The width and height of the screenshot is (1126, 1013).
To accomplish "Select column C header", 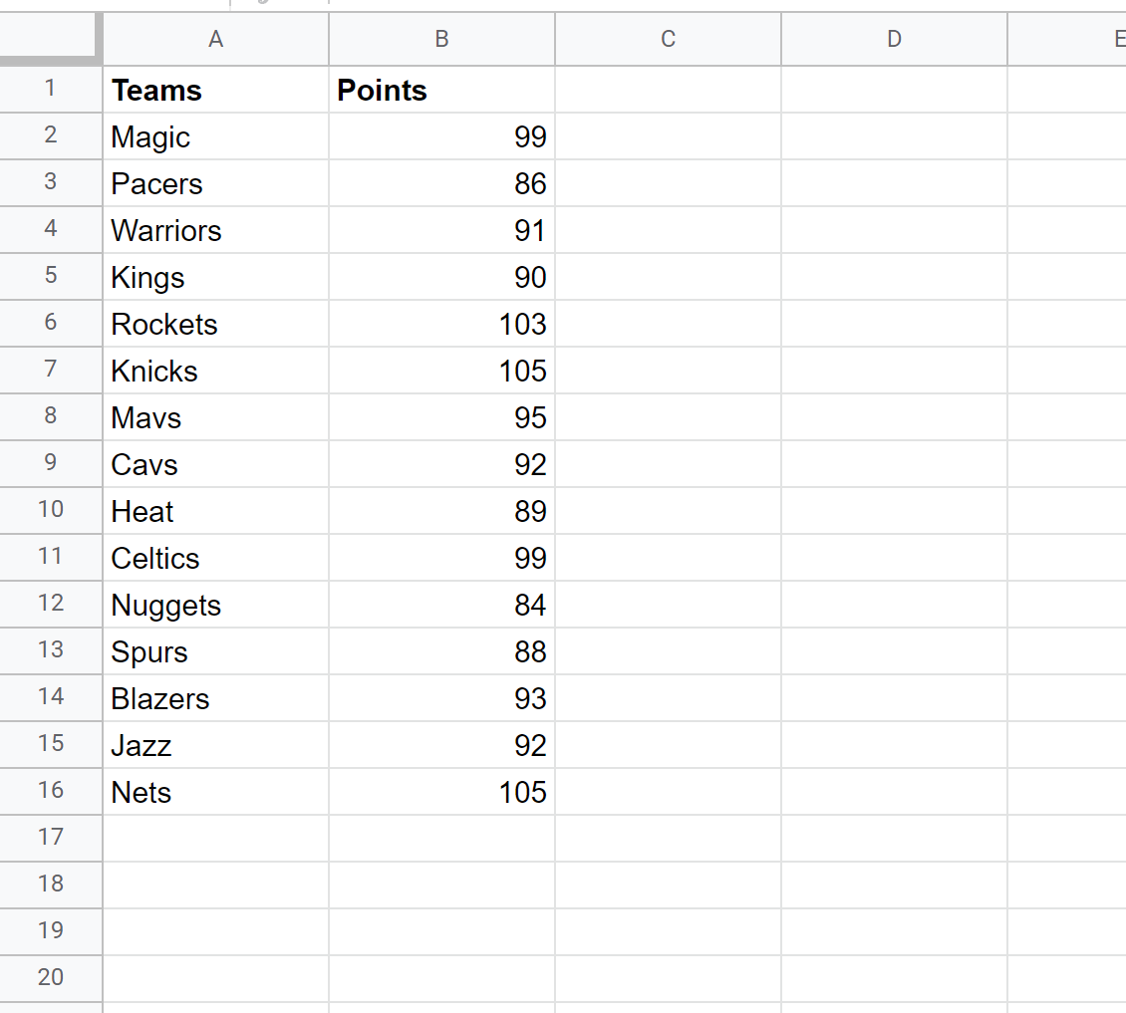I will pyautogui.click(x=668, y=39).
